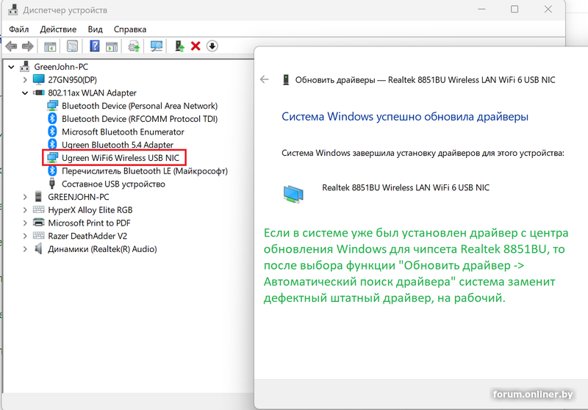This screenshot has height=410, width=588.
Task: Click the Bluetooth icon beside Microsoft Bluetooth Enumerator
Action: [52, 132]
